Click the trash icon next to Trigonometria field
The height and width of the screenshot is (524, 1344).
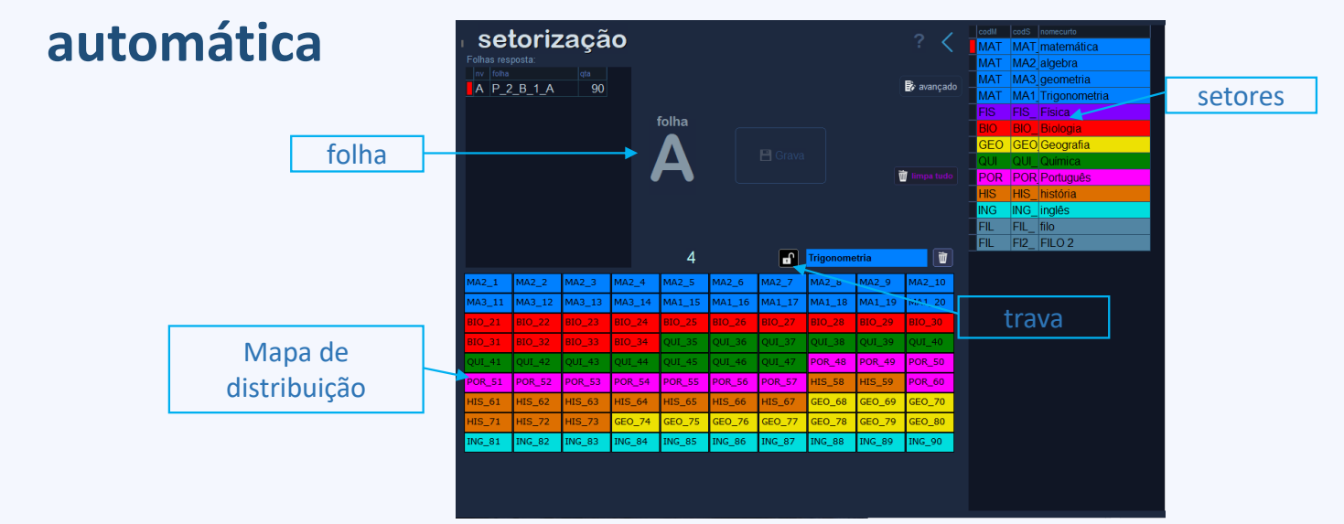(x=943, y=259)
